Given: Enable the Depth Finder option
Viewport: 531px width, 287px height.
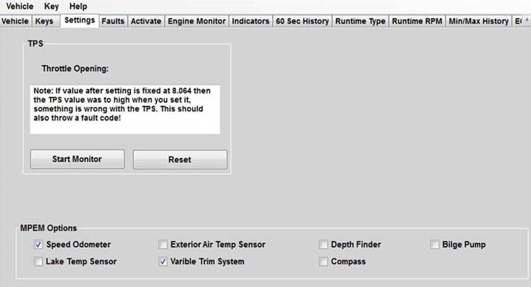Looking at the screenshot, I should pyautogui.click(x=323, y=244).
